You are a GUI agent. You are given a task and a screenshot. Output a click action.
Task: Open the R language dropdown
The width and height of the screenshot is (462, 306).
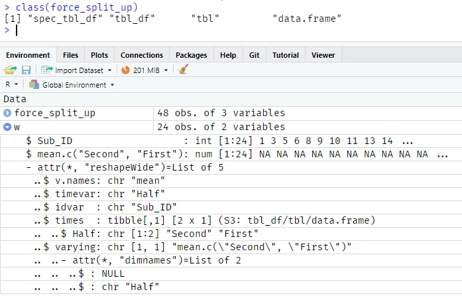[x=12, y=85]
